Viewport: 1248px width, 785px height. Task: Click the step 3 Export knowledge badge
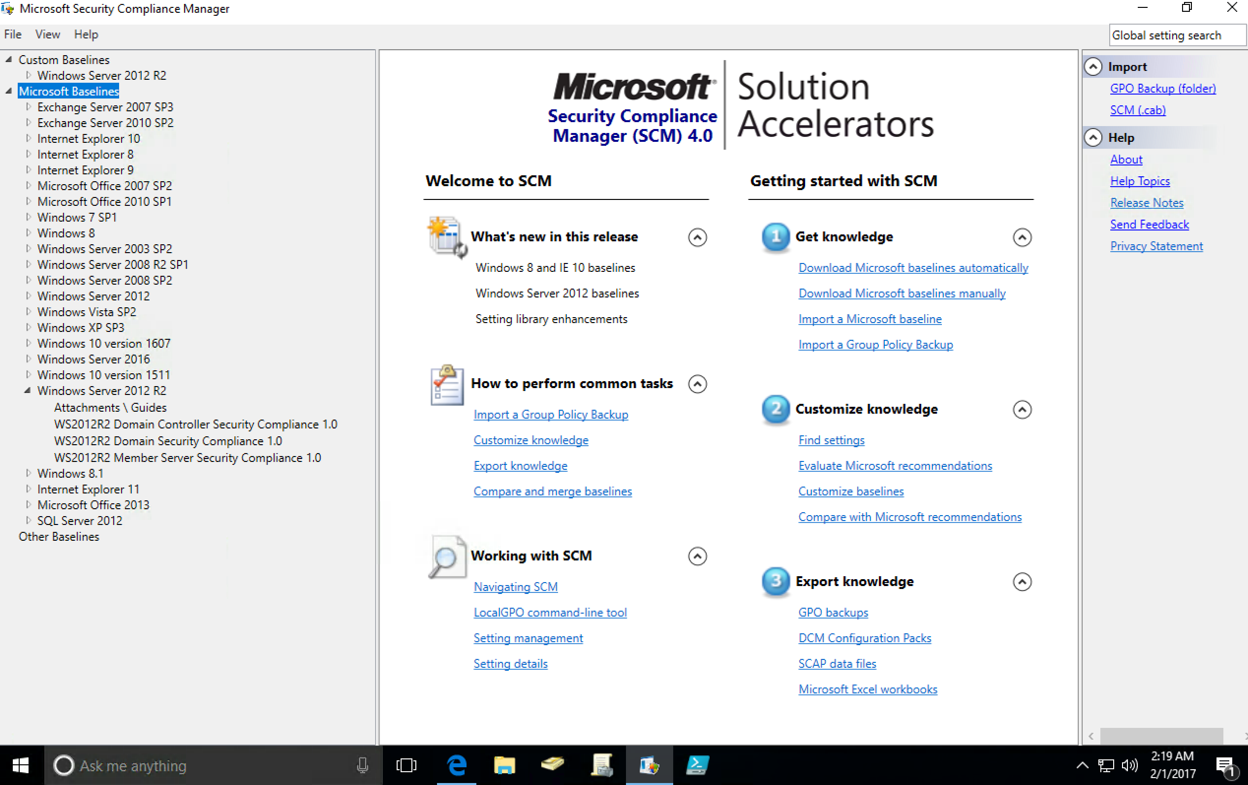776,581
